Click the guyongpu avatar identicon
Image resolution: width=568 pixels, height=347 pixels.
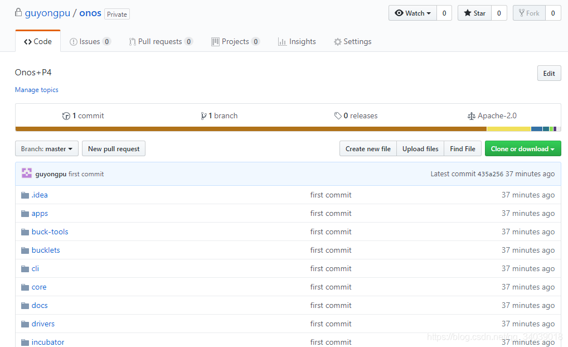point(27,173)
